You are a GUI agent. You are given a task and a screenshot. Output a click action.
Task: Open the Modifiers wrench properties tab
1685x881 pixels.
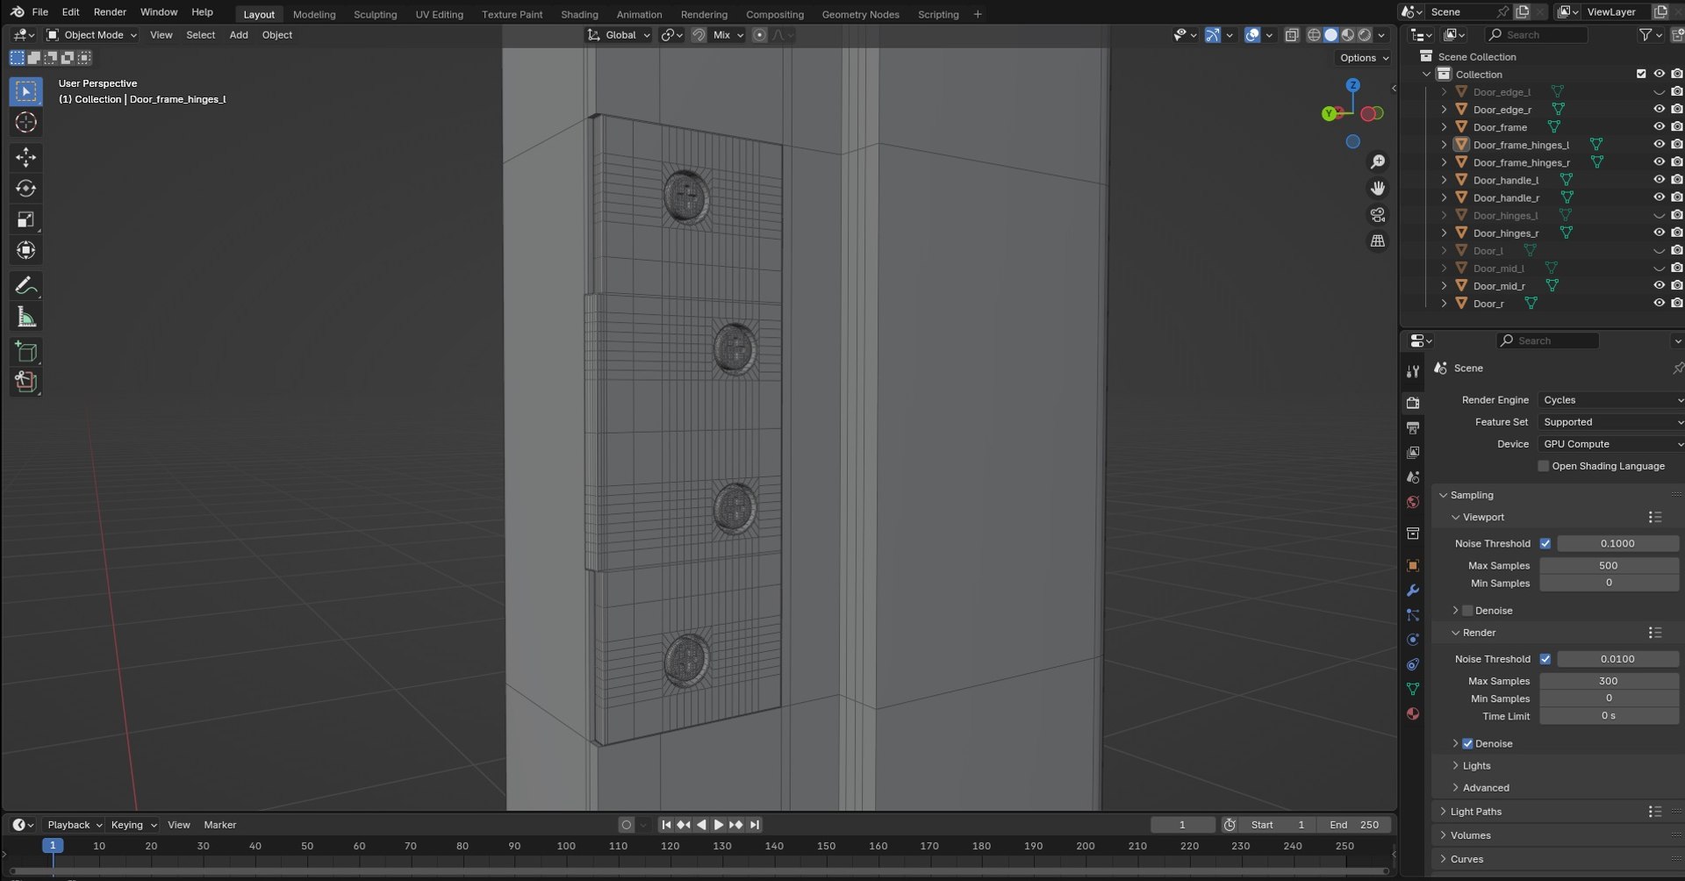1413,591
